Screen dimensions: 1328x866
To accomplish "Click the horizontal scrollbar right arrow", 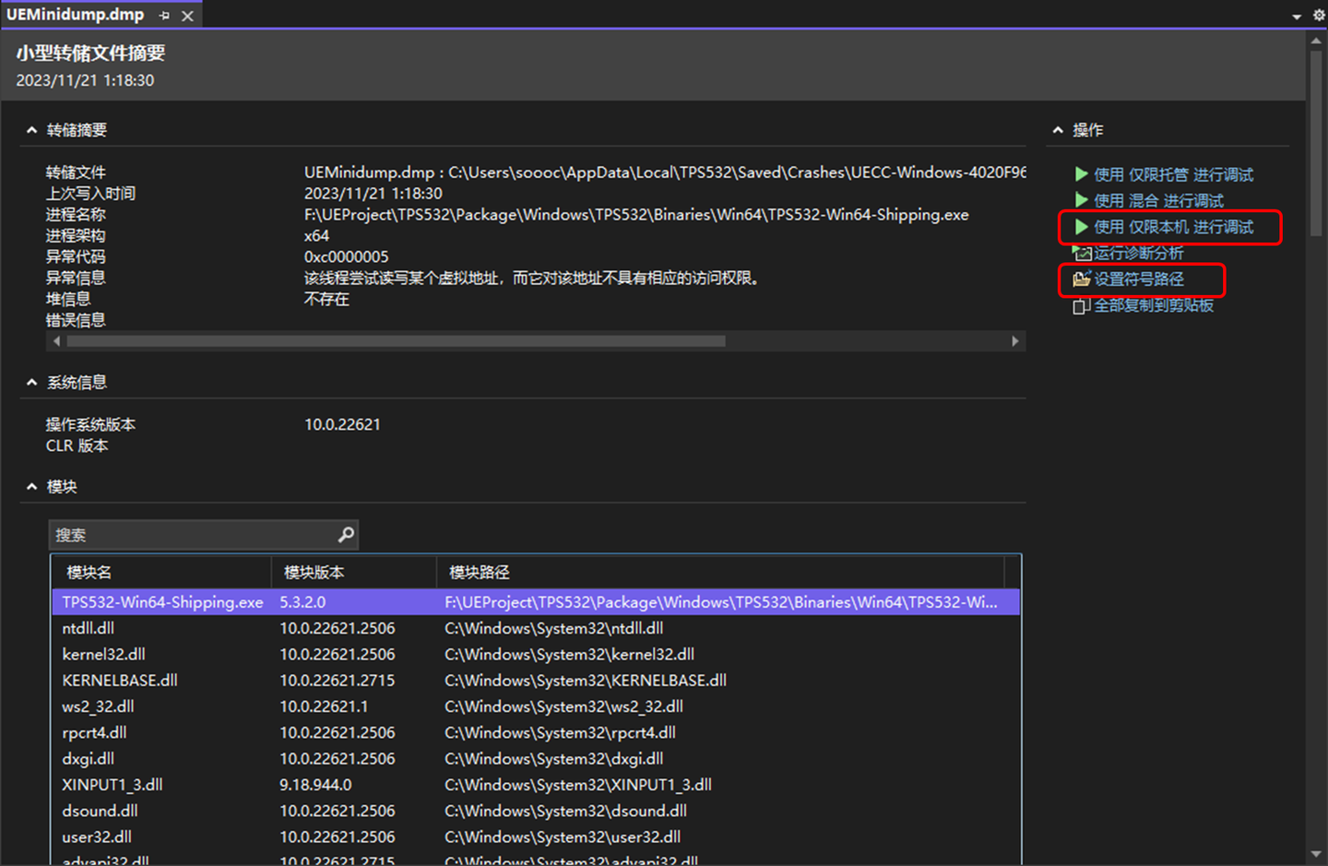I will coord(1014,340).
